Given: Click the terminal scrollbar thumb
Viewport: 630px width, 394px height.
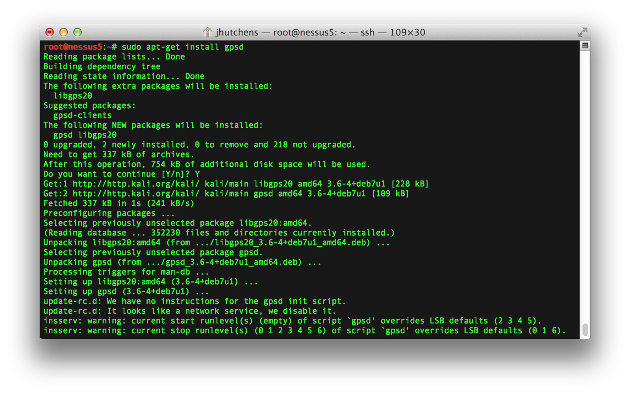Looking at the screenshot, I should click(585, 330).
